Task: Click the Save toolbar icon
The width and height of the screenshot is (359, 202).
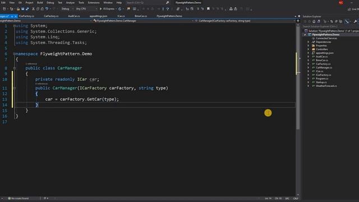Action: (x=22, y=9)
